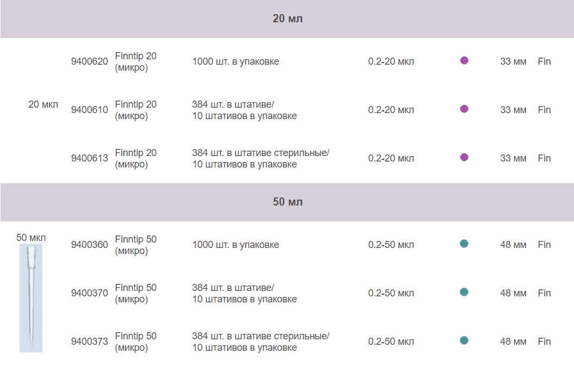Screen dimensions: 574x366
Task: Select catalog number 9400610
Action: [90, 110]
